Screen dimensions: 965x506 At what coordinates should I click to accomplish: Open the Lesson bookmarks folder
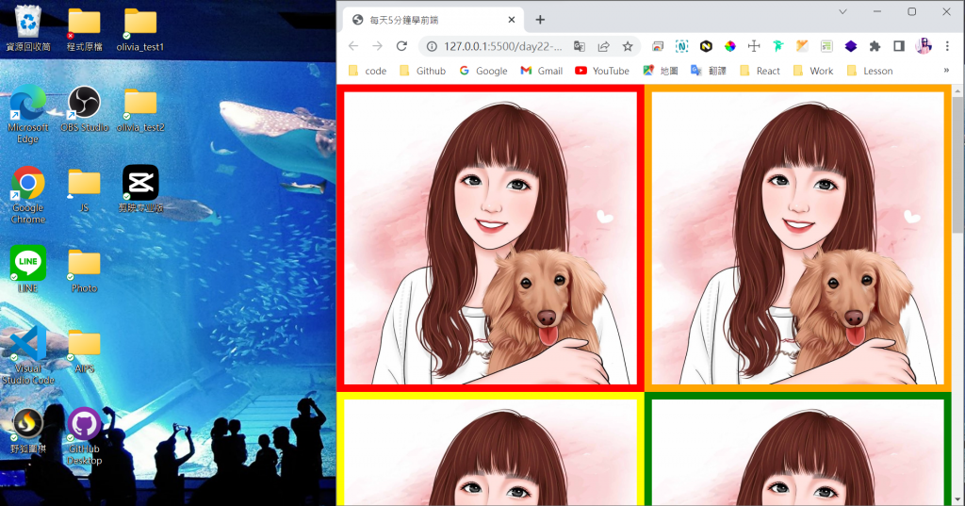pos(870,71)
